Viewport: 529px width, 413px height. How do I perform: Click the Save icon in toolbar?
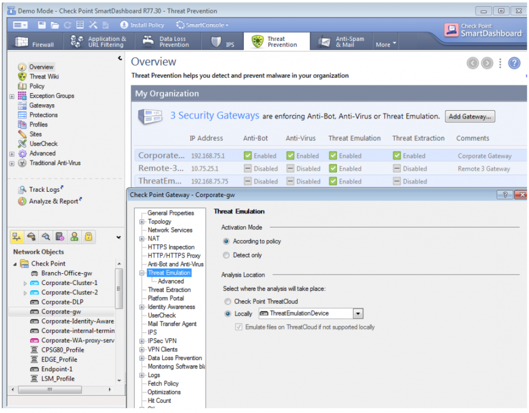click(x=42, y=25)
